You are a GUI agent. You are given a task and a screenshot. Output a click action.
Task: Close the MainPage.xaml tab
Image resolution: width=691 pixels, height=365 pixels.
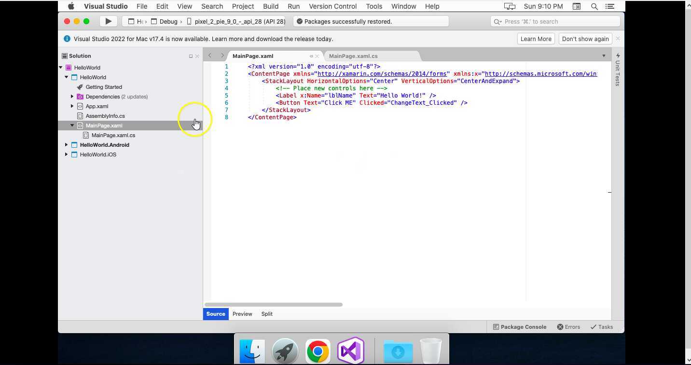pos(317,56)
